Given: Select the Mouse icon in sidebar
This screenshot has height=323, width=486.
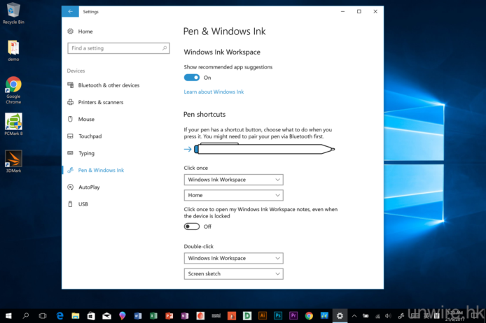Looking at the screenshot, I should click(71, 120).
